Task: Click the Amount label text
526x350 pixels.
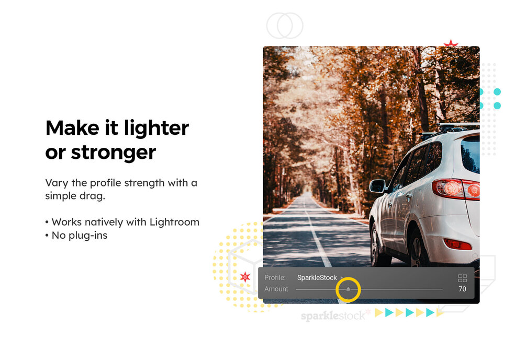Action: coord(276,289)
